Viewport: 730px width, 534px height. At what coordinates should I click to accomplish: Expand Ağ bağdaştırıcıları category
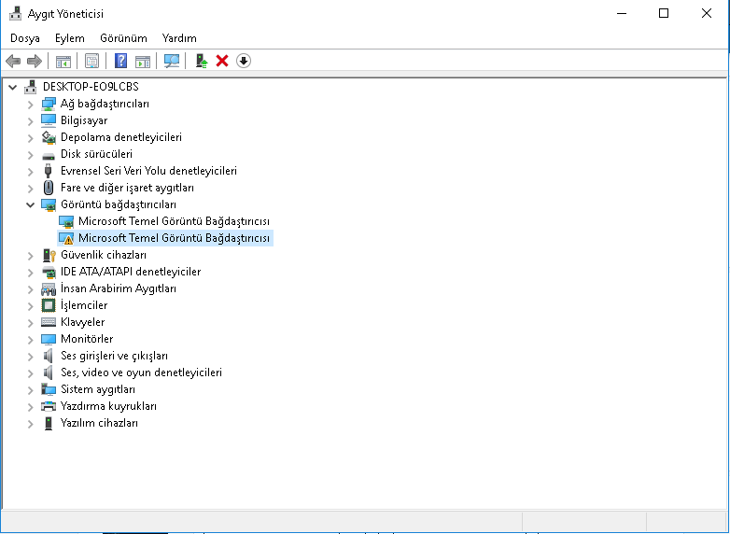[30, 105]
